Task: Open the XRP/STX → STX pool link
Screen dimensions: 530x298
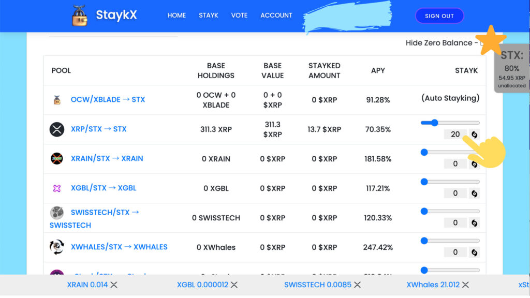Action: point(98,129)
